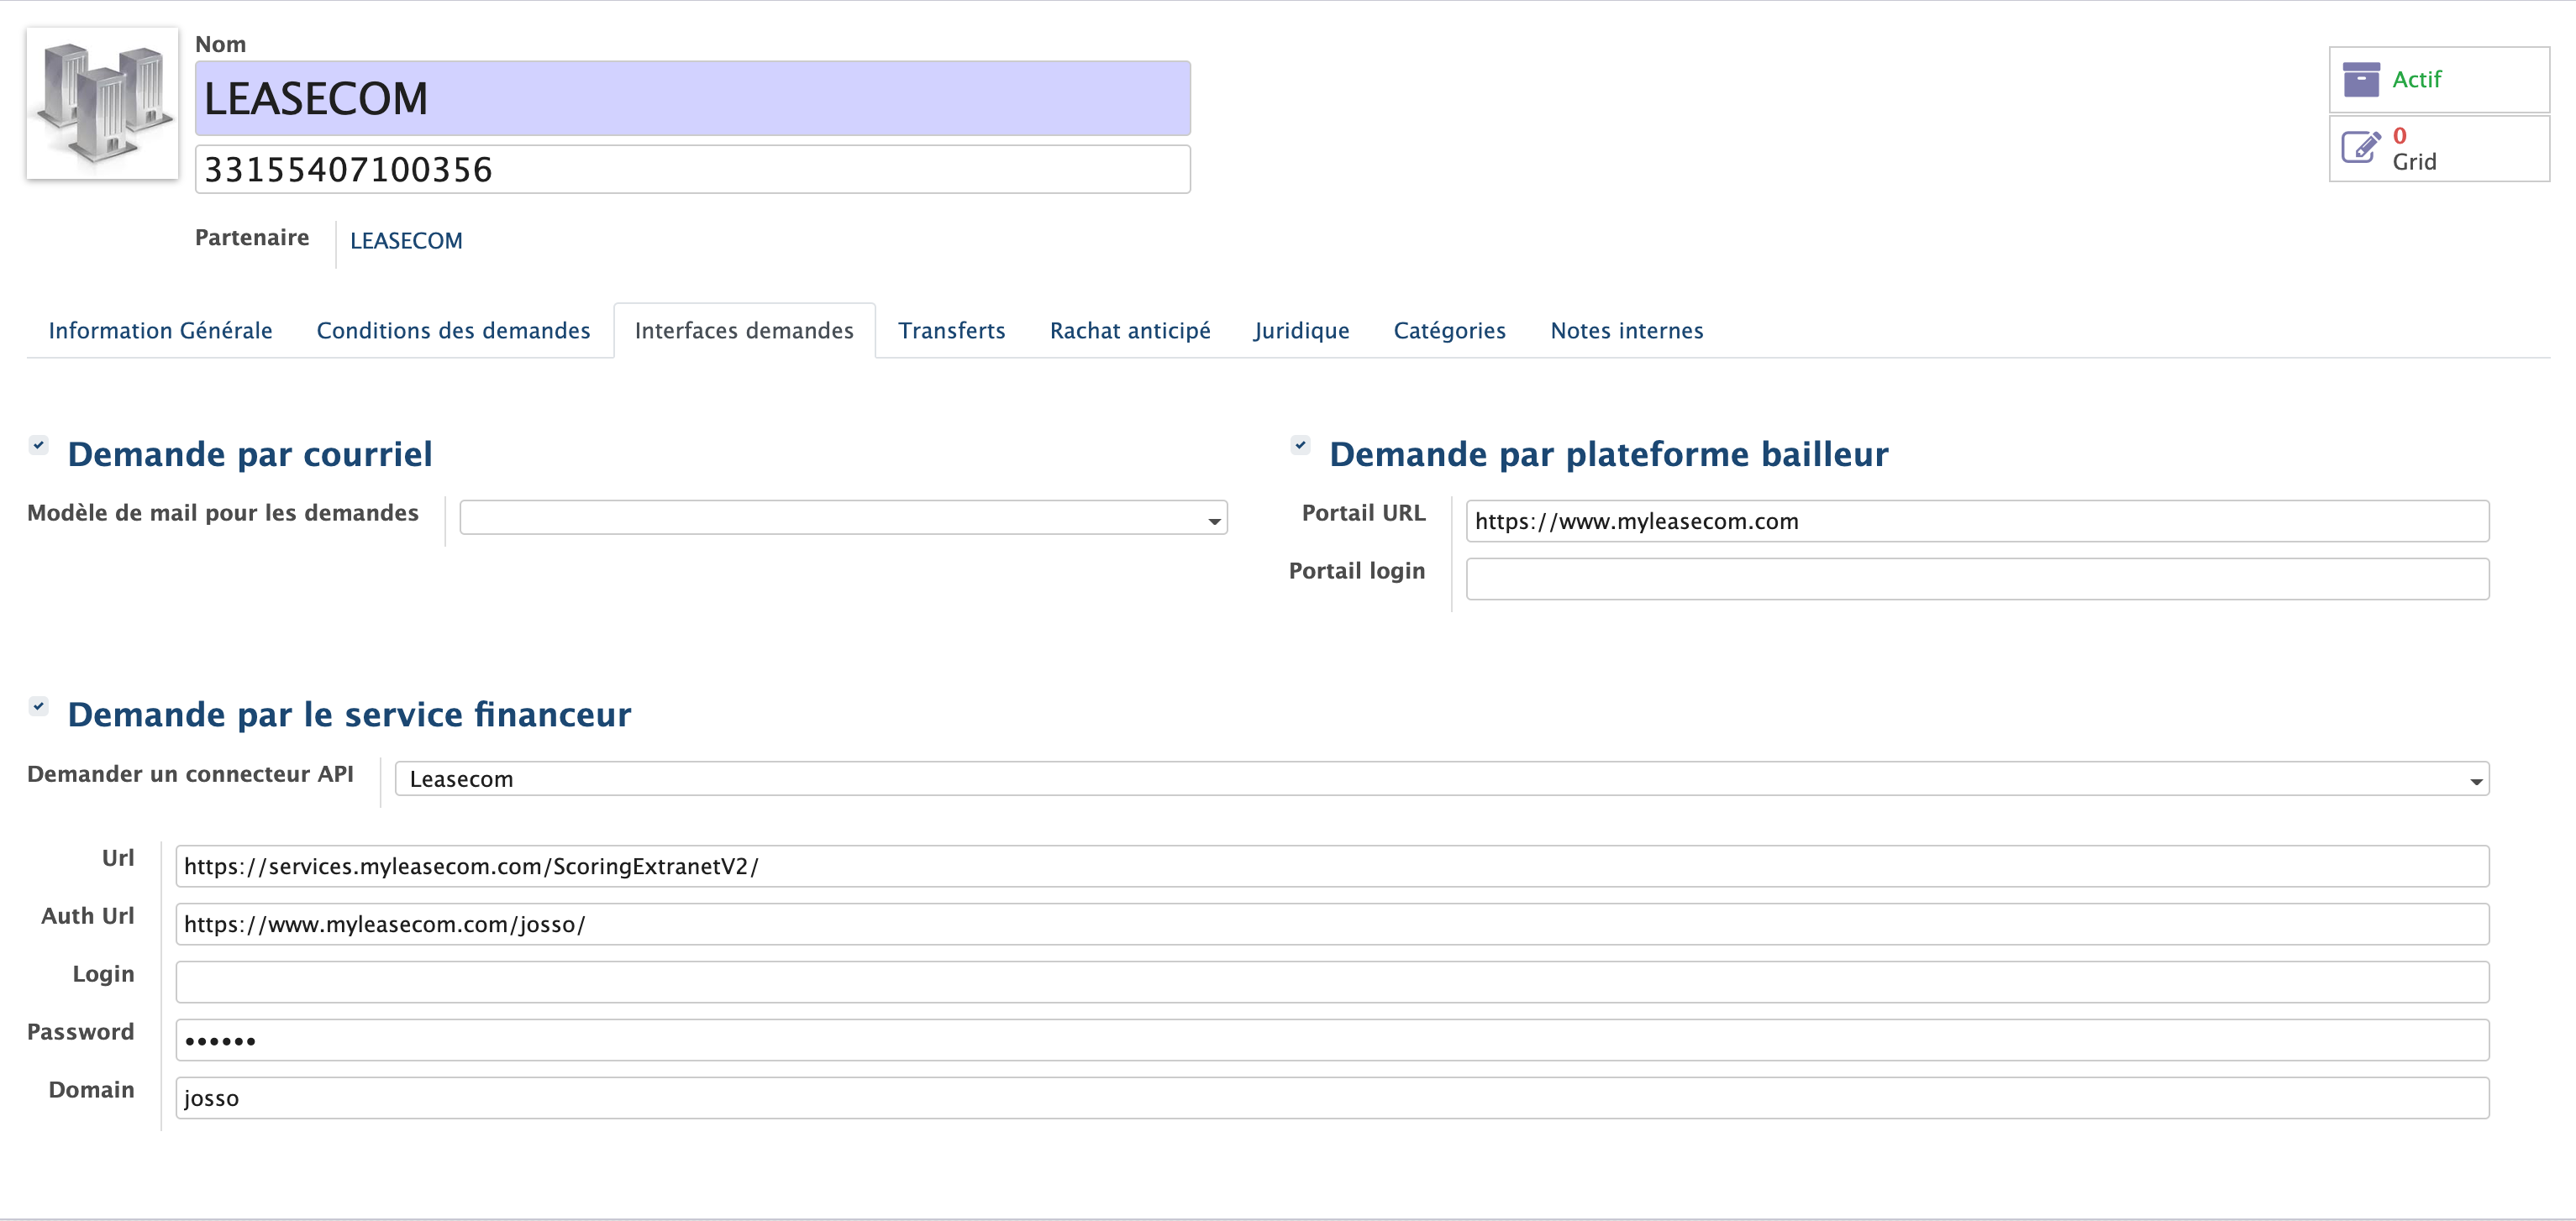
Task: Click the Actif archive box icon
Action: [2361, 79]
